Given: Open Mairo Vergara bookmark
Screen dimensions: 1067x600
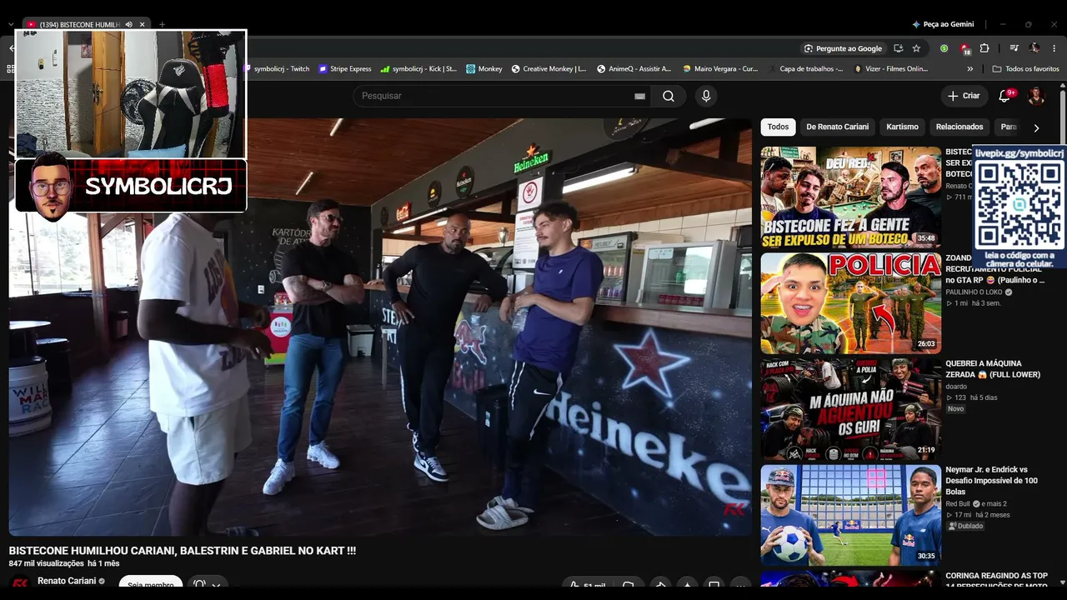Looking at the screenshot, I should (720, 69).
